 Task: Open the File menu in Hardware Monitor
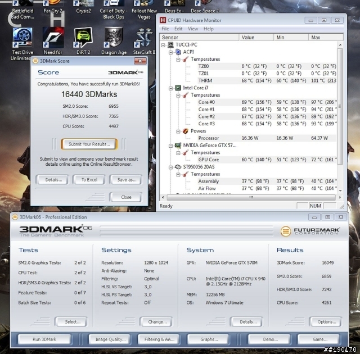[x=165, y=29]
